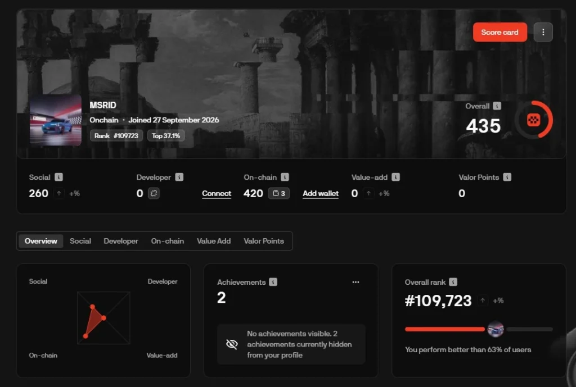Click the #109,723 overall rank value
The image size is (576, 387).
(x=438, y=301)
